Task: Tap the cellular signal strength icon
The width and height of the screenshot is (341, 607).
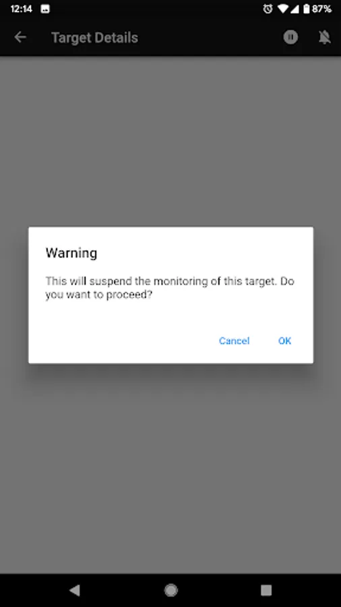Action: coord(294,9)
